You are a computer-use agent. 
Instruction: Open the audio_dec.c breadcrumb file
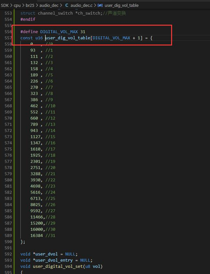(81, 6)
